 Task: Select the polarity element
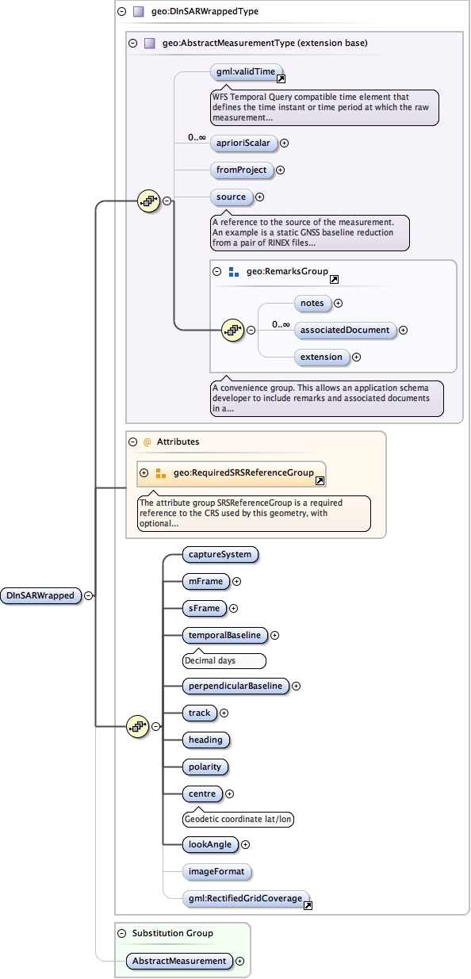[x=205, y=767]
